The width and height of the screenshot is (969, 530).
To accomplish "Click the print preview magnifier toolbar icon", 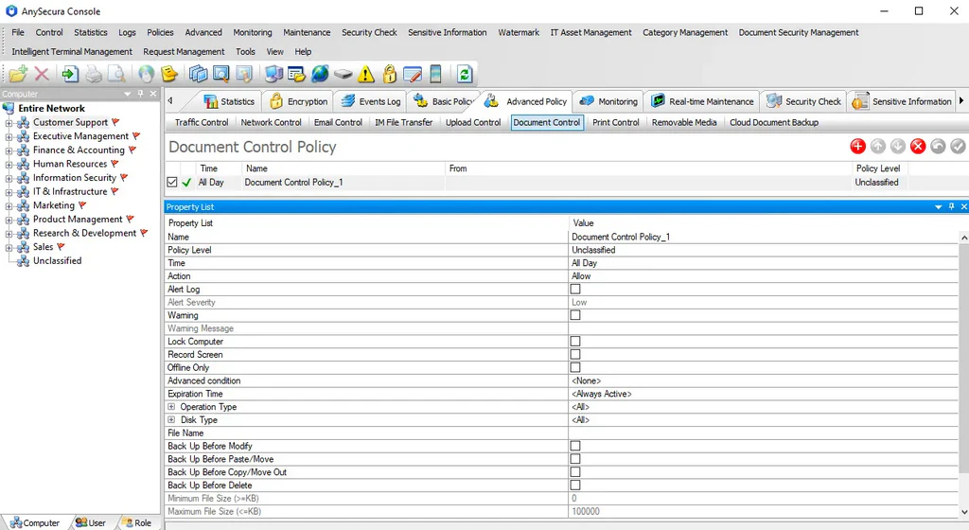I will 116,74.
